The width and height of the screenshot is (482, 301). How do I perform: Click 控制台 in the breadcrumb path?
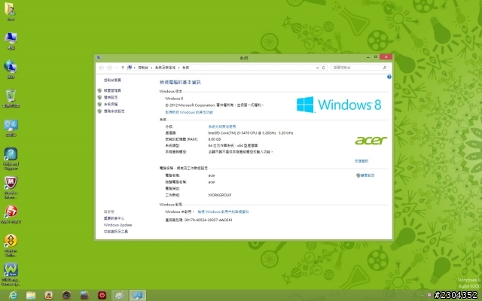click(143, 68)
